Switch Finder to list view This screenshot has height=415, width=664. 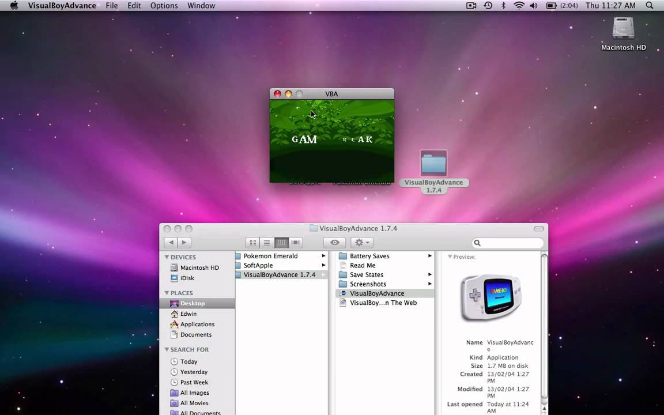coord(267,243)
